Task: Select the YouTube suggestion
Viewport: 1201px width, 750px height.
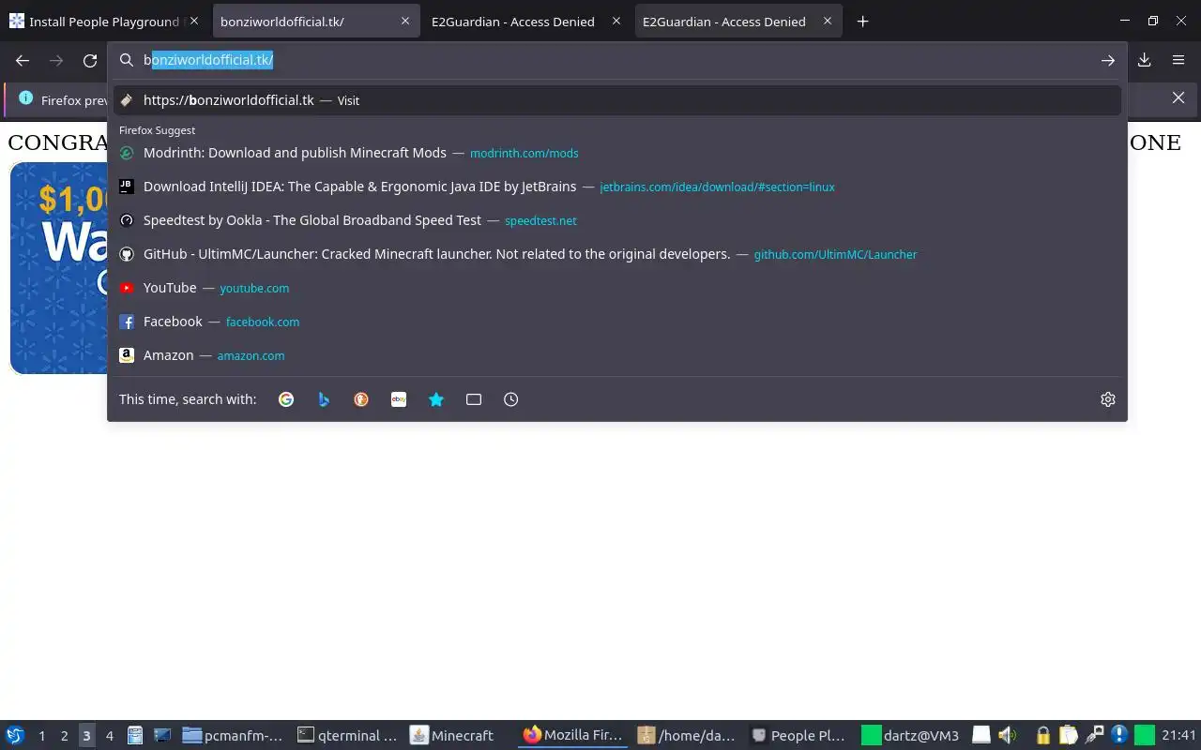Action: coord(617,288)
